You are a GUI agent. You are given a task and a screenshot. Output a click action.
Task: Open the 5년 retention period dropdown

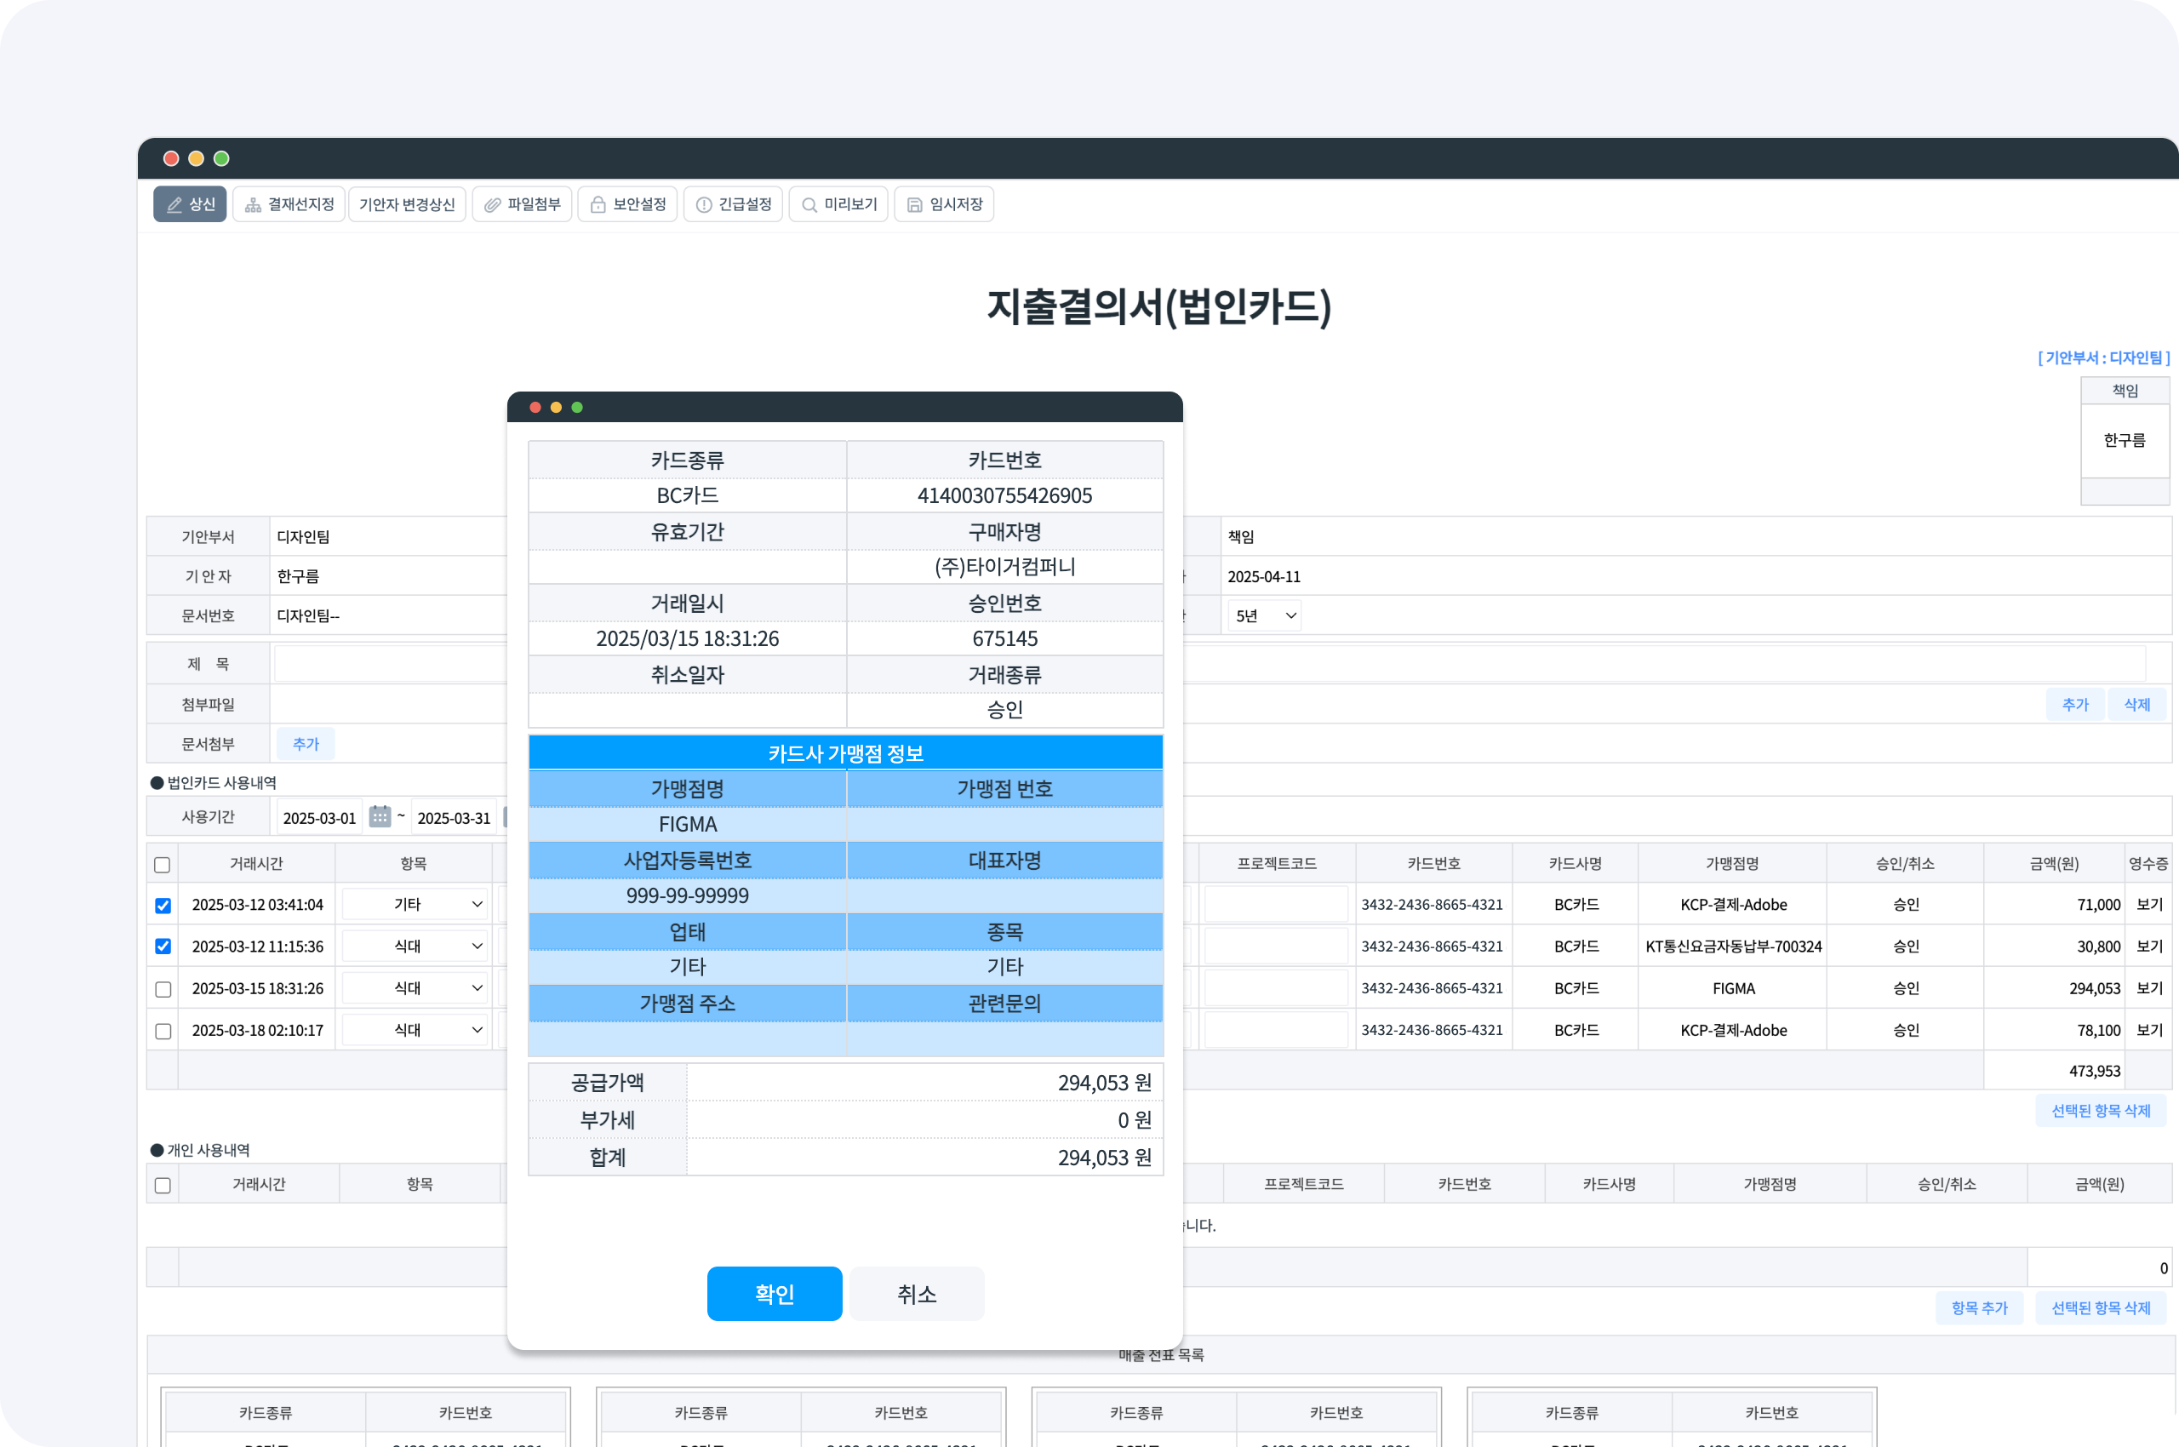click(x=1264, y=615)
